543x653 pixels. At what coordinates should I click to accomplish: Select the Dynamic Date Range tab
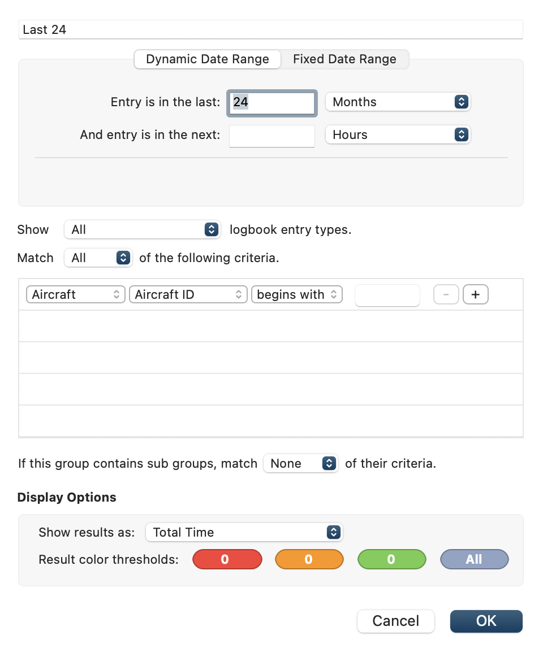[207, 59]
